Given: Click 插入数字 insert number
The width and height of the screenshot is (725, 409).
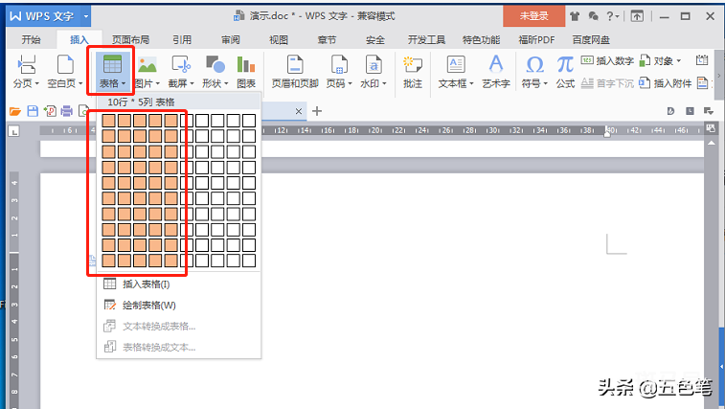Looking at the screenshot, I should coord(607,60).
